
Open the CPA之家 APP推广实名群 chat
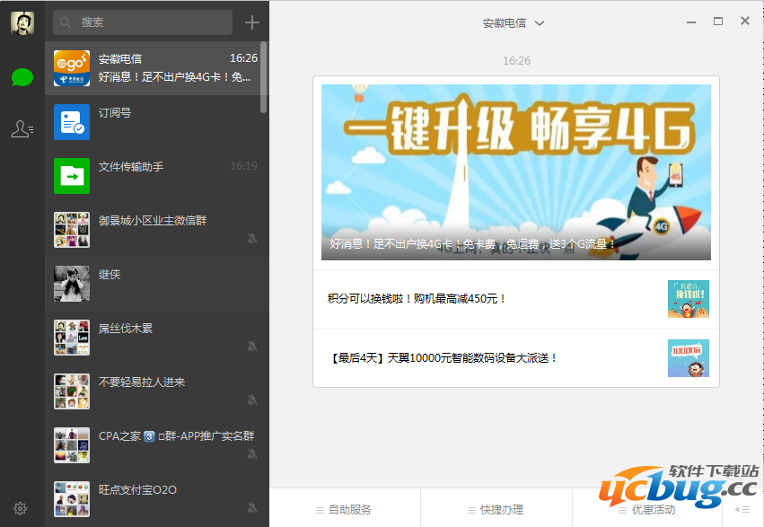156,445
